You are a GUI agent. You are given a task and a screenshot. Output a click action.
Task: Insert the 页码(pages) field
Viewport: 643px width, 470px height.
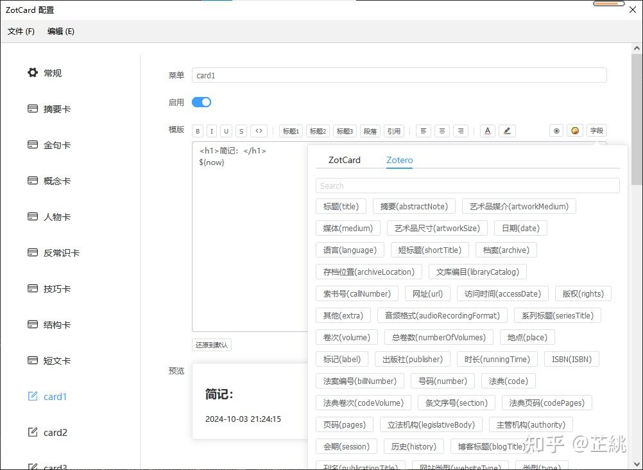point(345,425)
